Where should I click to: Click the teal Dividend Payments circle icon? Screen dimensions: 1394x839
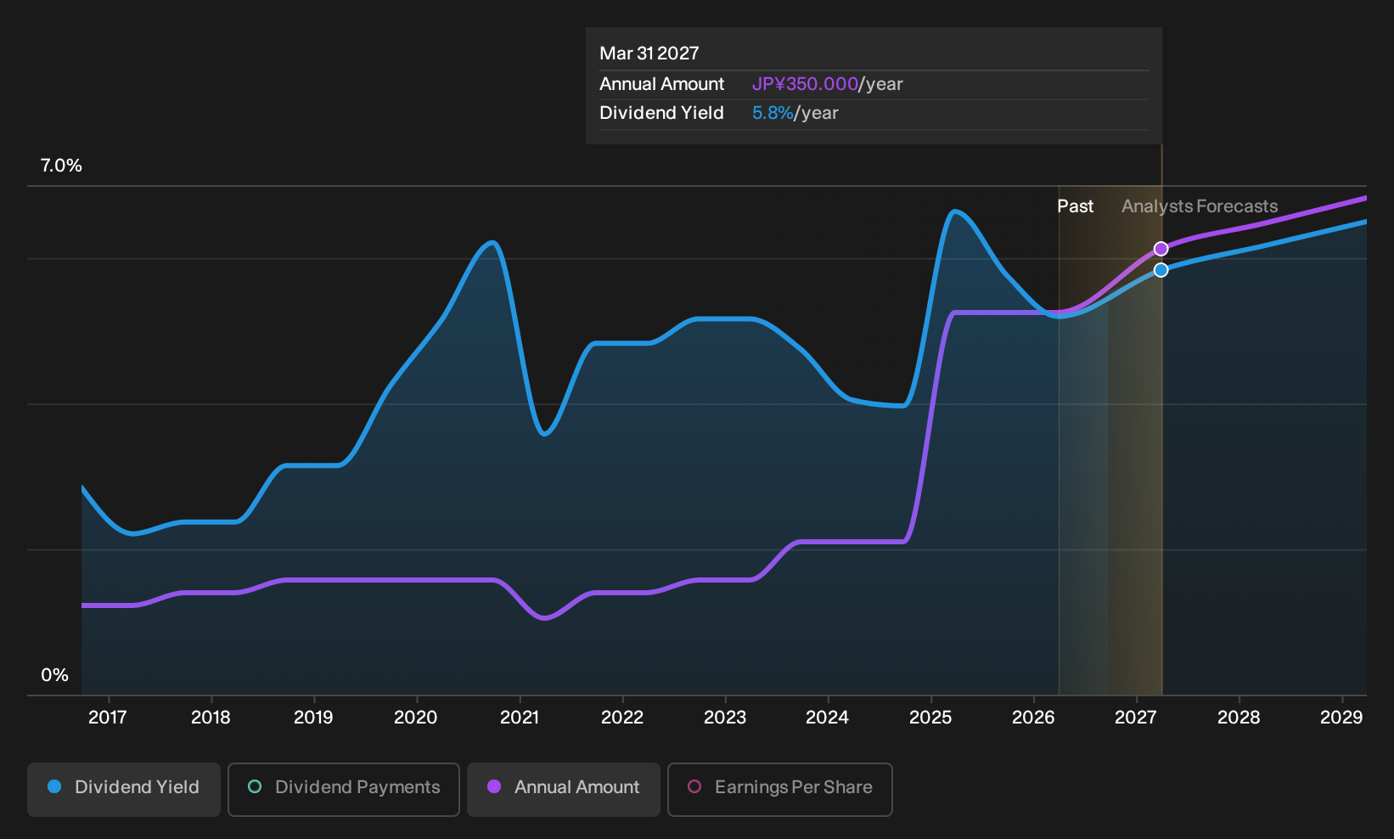255,786
